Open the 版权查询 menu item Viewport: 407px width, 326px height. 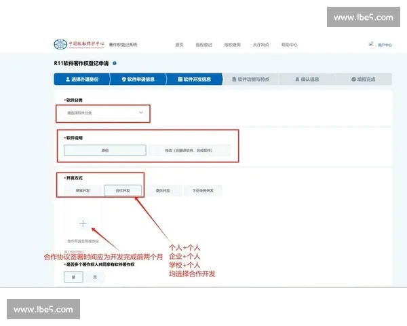232,45
